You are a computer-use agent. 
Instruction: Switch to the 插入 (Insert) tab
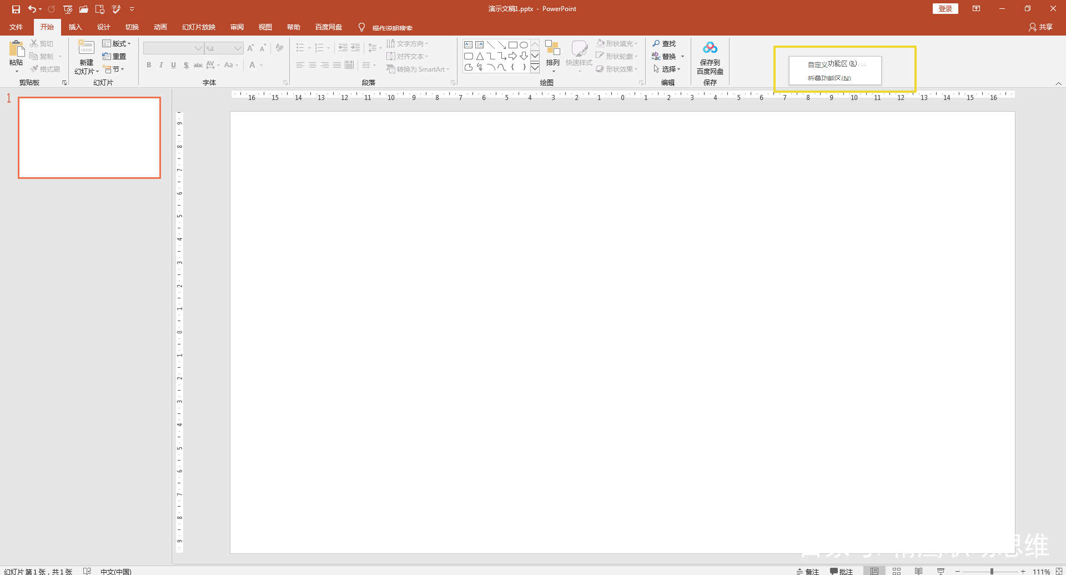(75, 27)
